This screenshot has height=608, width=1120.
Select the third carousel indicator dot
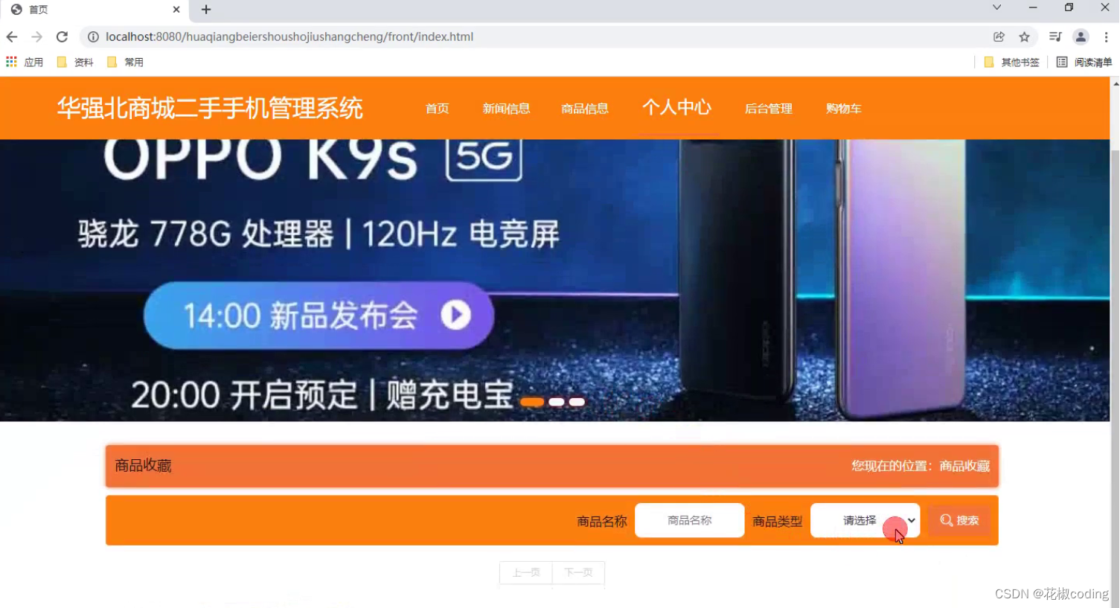click(577, 402)
